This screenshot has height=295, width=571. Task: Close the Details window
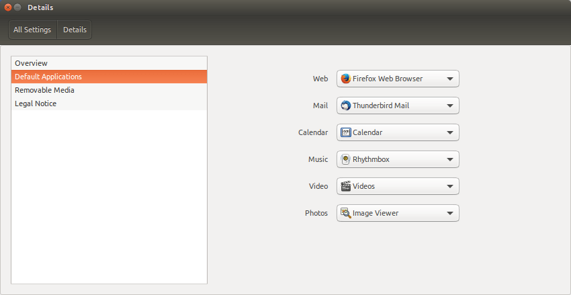point(7,7)
